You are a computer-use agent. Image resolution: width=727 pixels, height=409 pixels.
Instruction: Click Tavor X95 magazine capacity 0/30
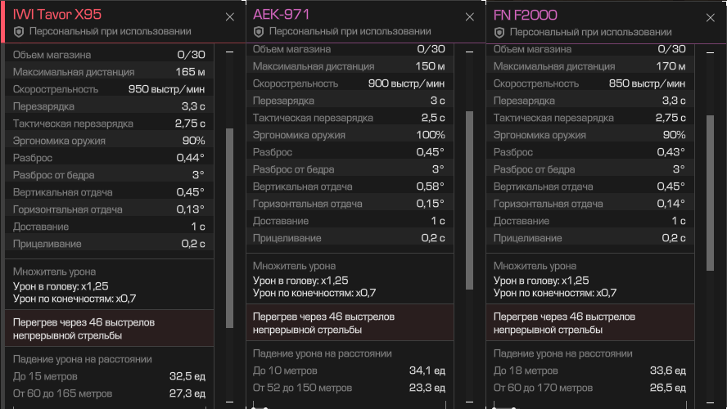pos(191,55)
